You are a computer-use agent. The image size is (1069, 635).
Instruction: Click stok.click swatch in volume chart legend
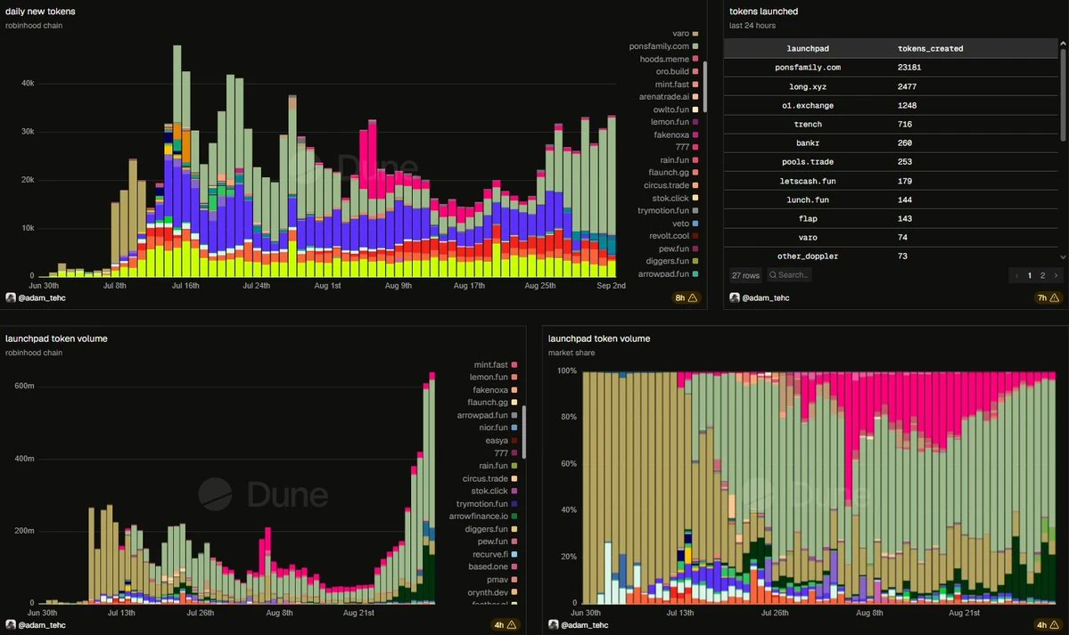tap(514, 492)
